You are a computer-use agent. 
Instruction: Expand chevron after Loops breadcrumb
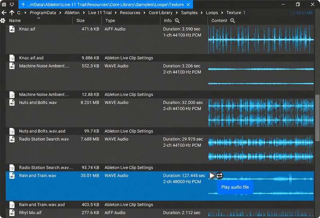222,13
